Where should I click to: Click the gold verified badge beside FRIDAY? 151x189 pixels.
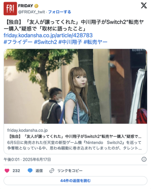(36, 6)
